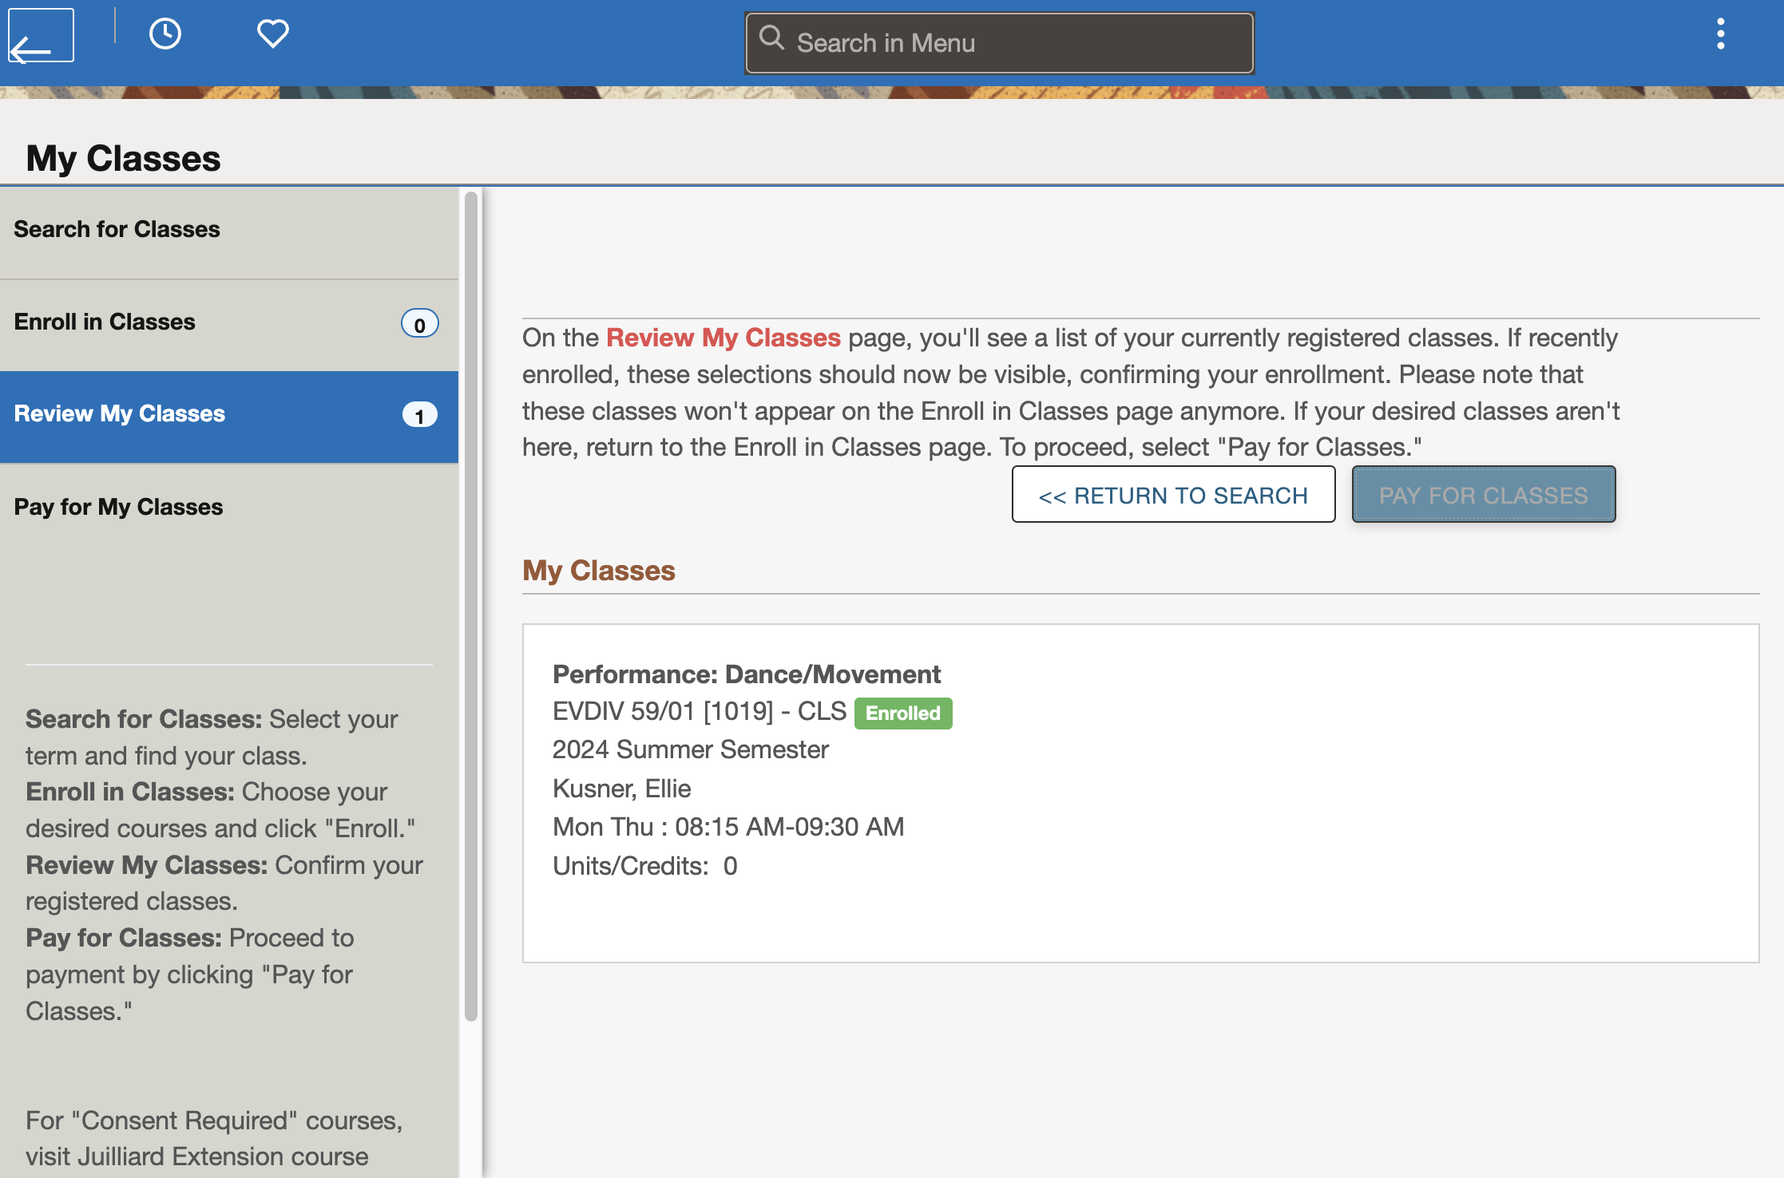The width and height of the screenshot is (1784, 1178).
Task: Open Pay for My Classes step
Action: click(229, 508)
